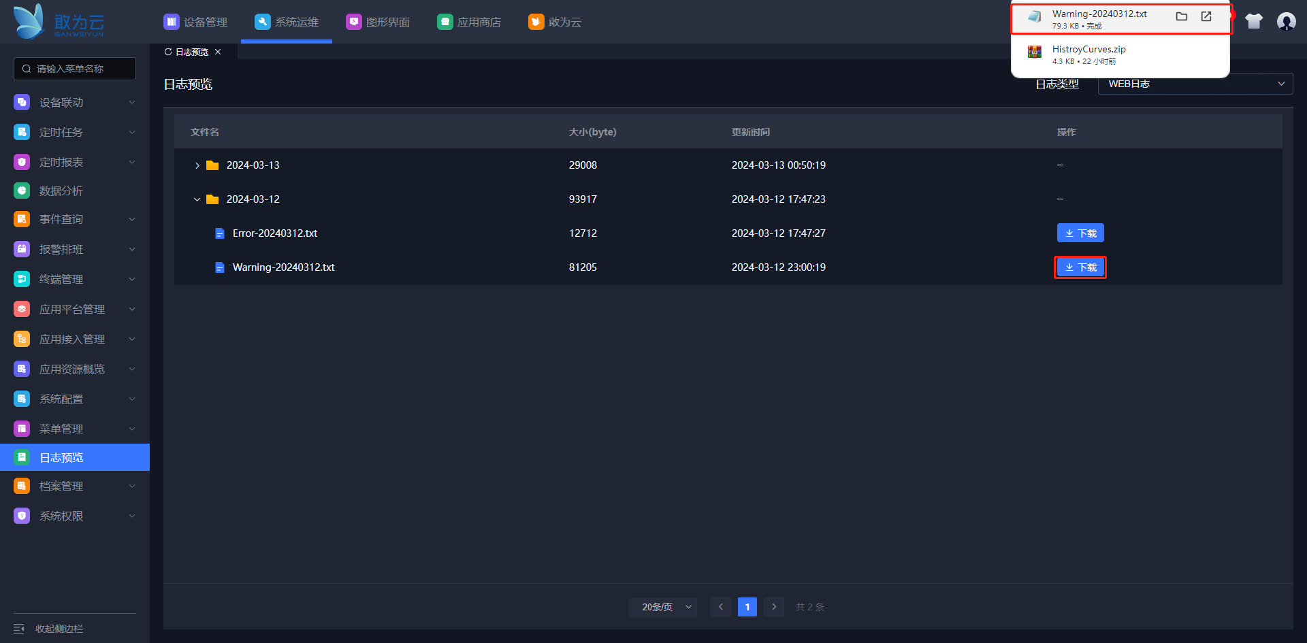
Task: Switch to the 系统运维 top menu
Action: 287,22
